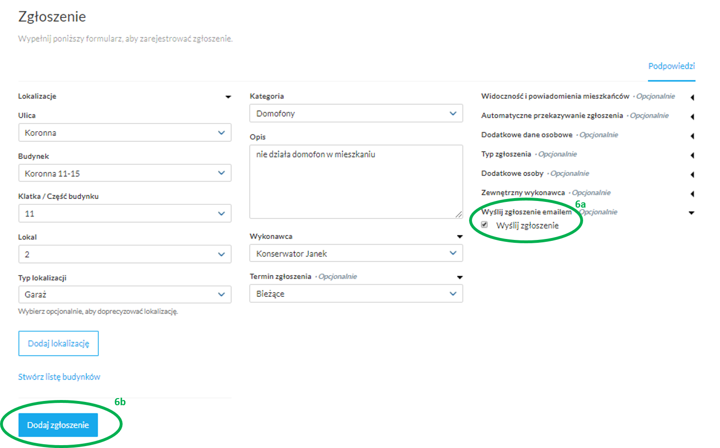Image resolution: width=720 pixels, height=448 pixels.
Task: Expand Widoczność i powiadomienia mieszkańców section
Action: tap(692, 97)
